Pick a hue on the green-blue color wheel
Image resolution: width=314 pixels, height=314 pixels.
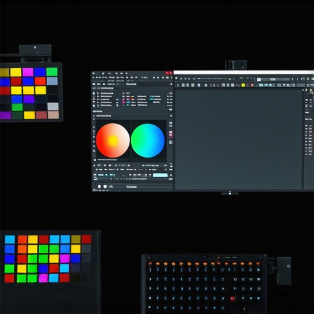point(148,140)
